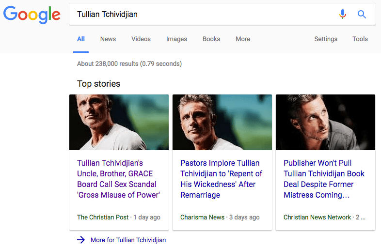Image resolution: width=381 pixels, height=249 pixels.
Task: Click The Christian Post story thumbnail image
Action: [x=119, y=122]
